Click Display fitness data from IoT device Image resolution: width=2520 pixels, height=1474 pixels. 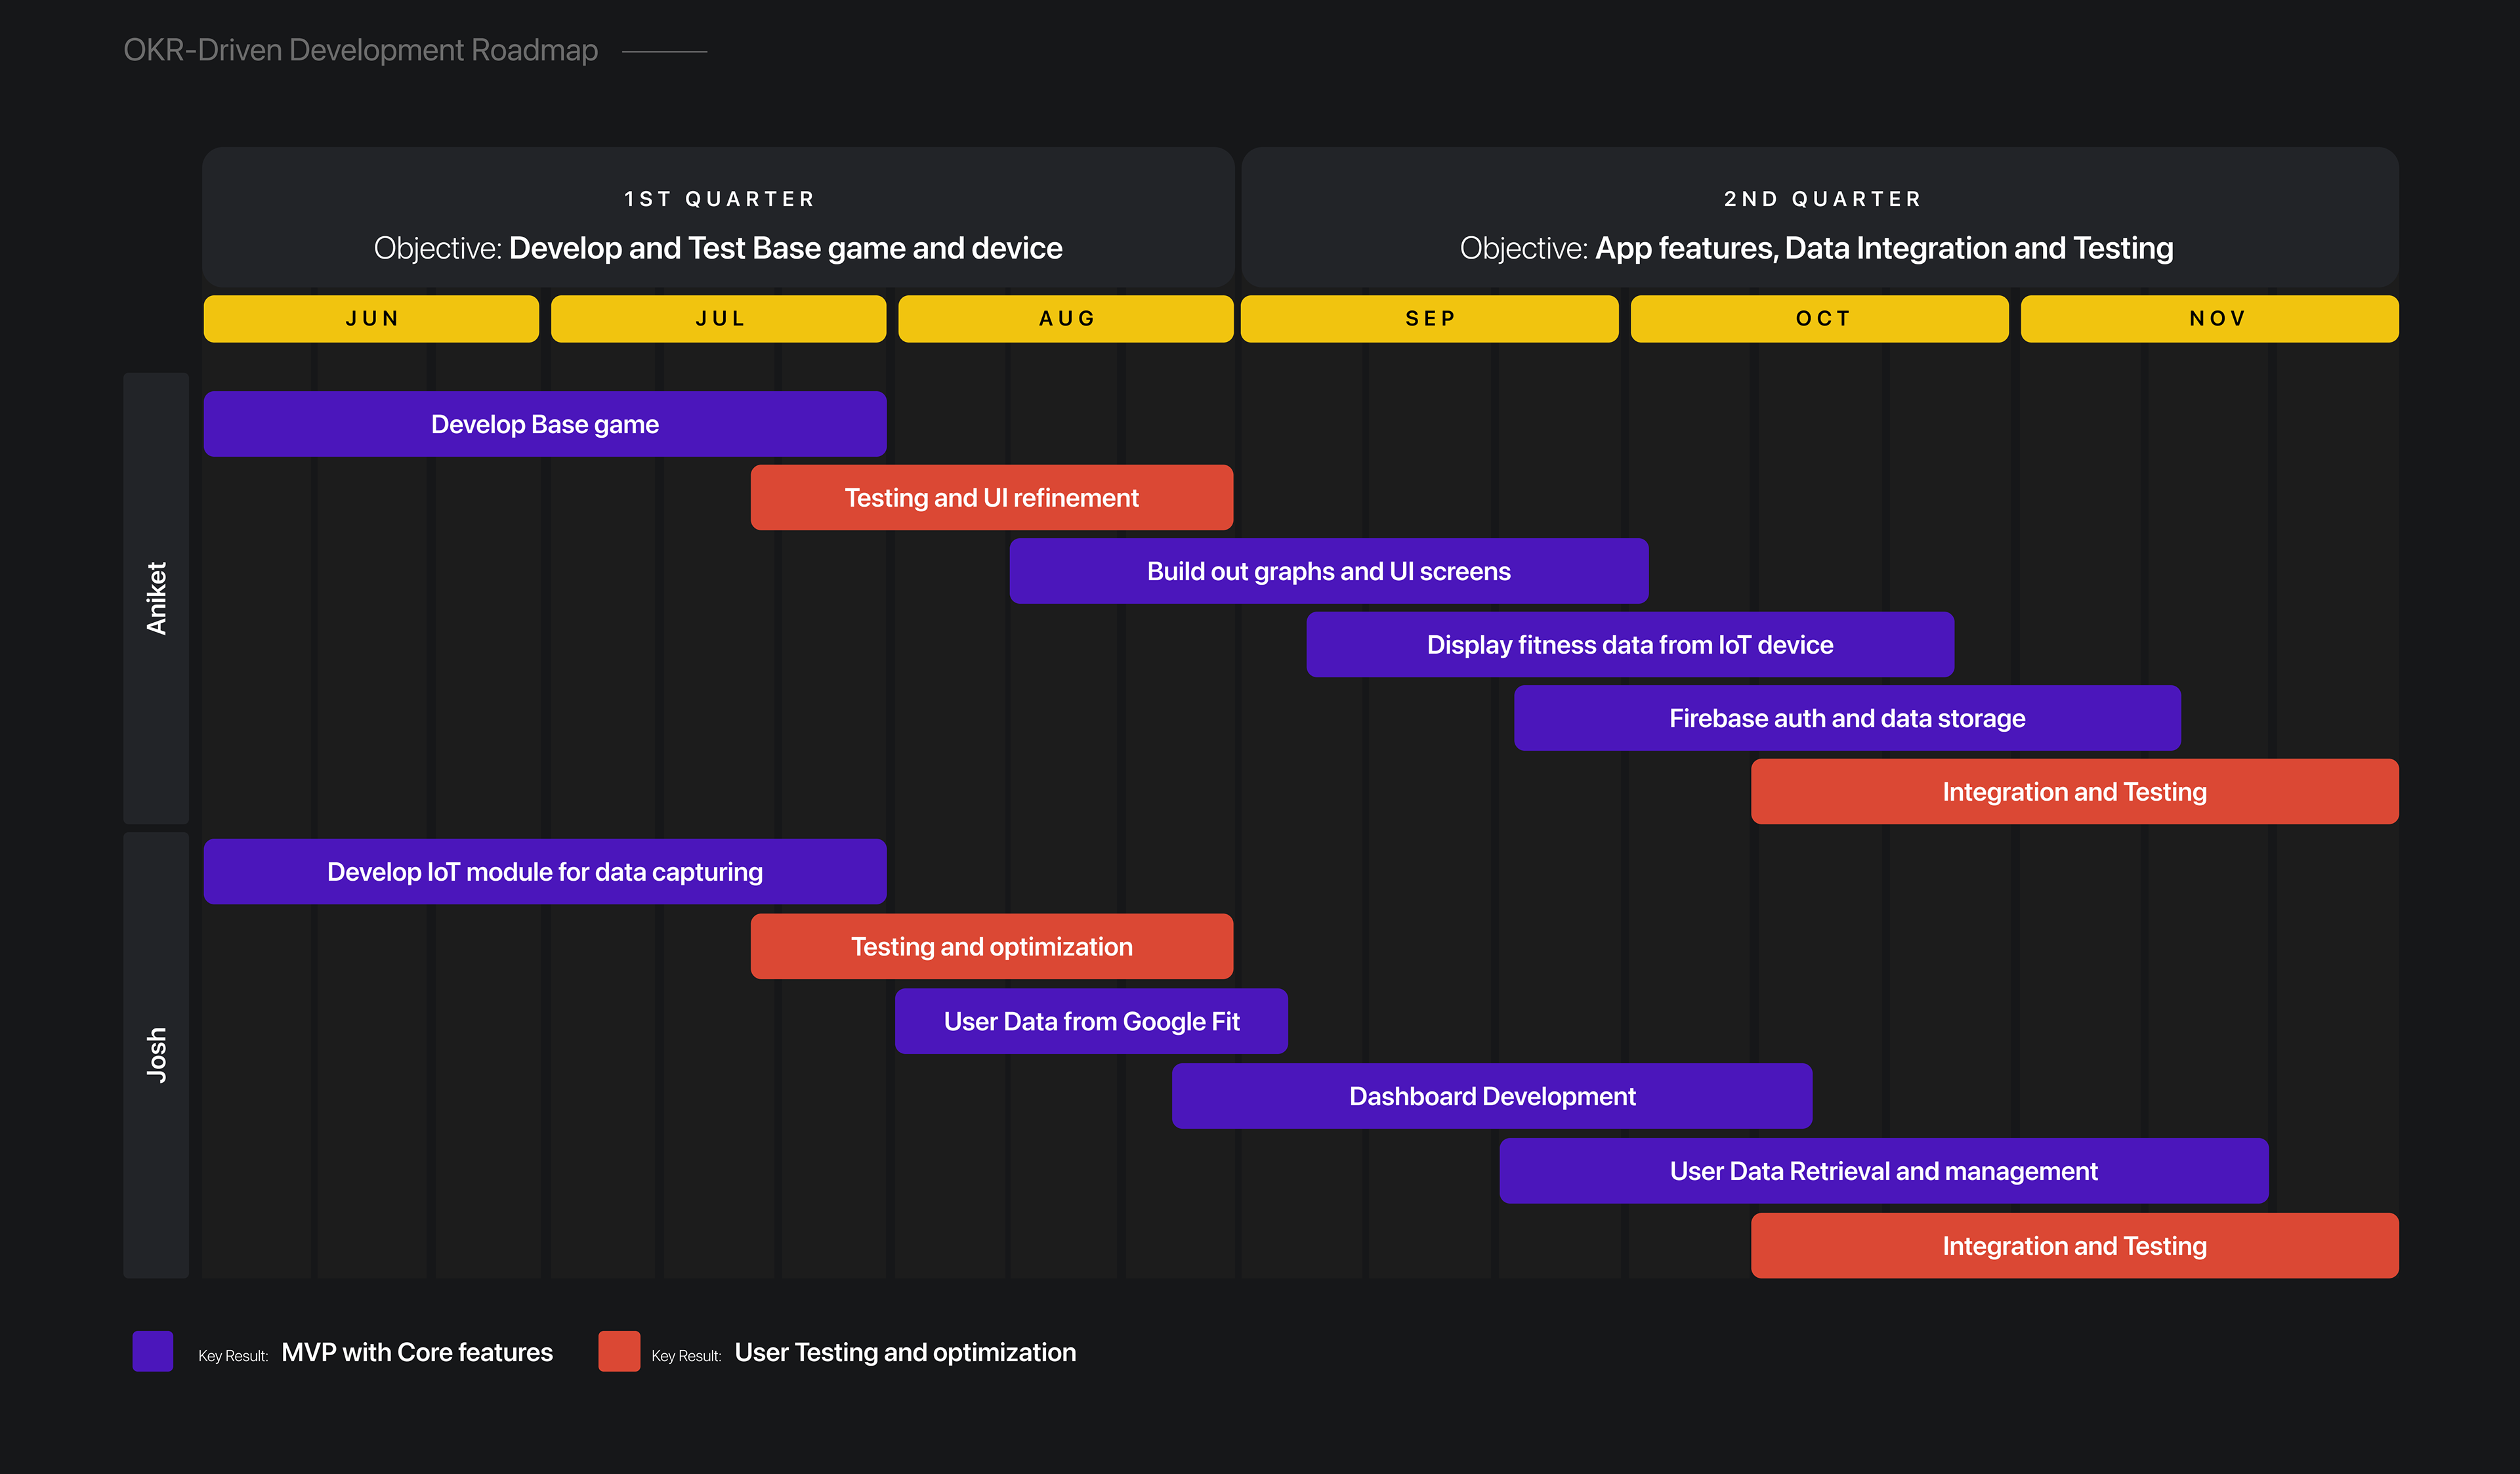1629,645
